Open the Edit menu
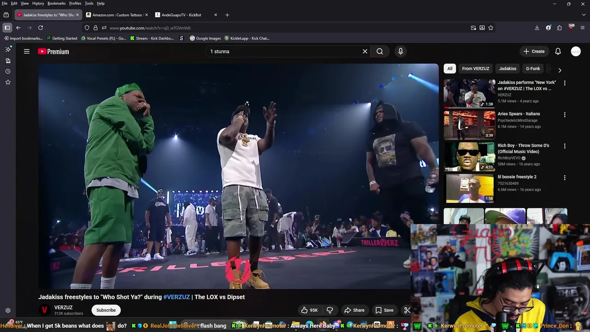590x332 pixels. pos(14,3)
